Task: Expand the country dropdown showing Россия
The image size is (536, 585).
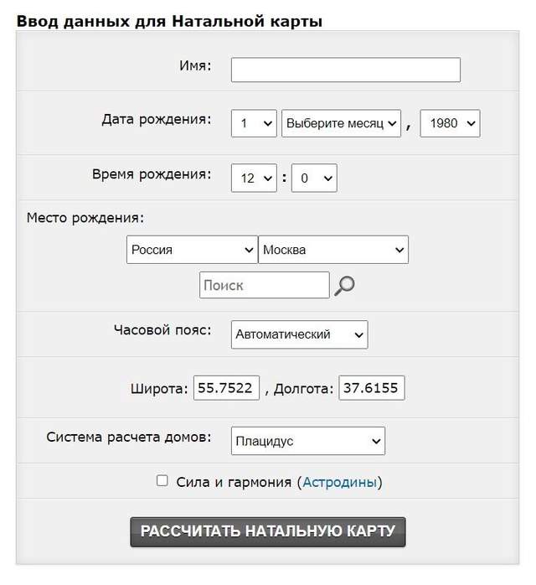Action: pyautogui.click(x=192, y=250)
